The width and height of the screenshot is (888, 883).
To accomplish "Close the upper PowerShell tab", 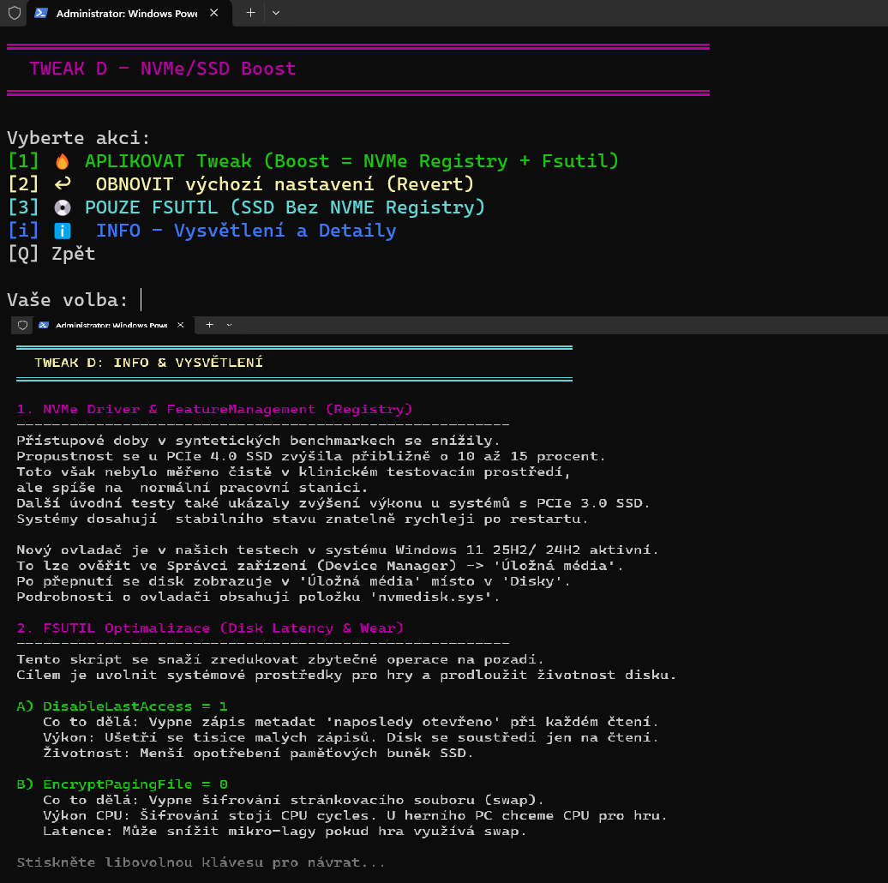I will pos(213,13).
